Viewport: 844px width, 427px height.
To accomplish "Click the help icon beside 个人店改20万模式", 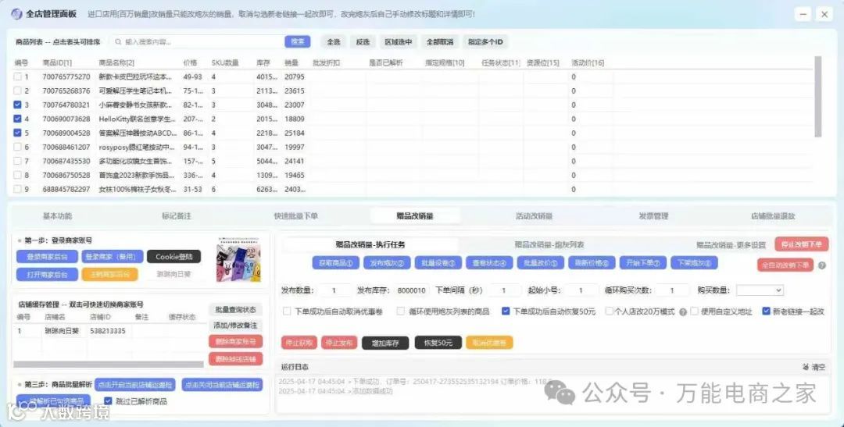I will point(683,312).
